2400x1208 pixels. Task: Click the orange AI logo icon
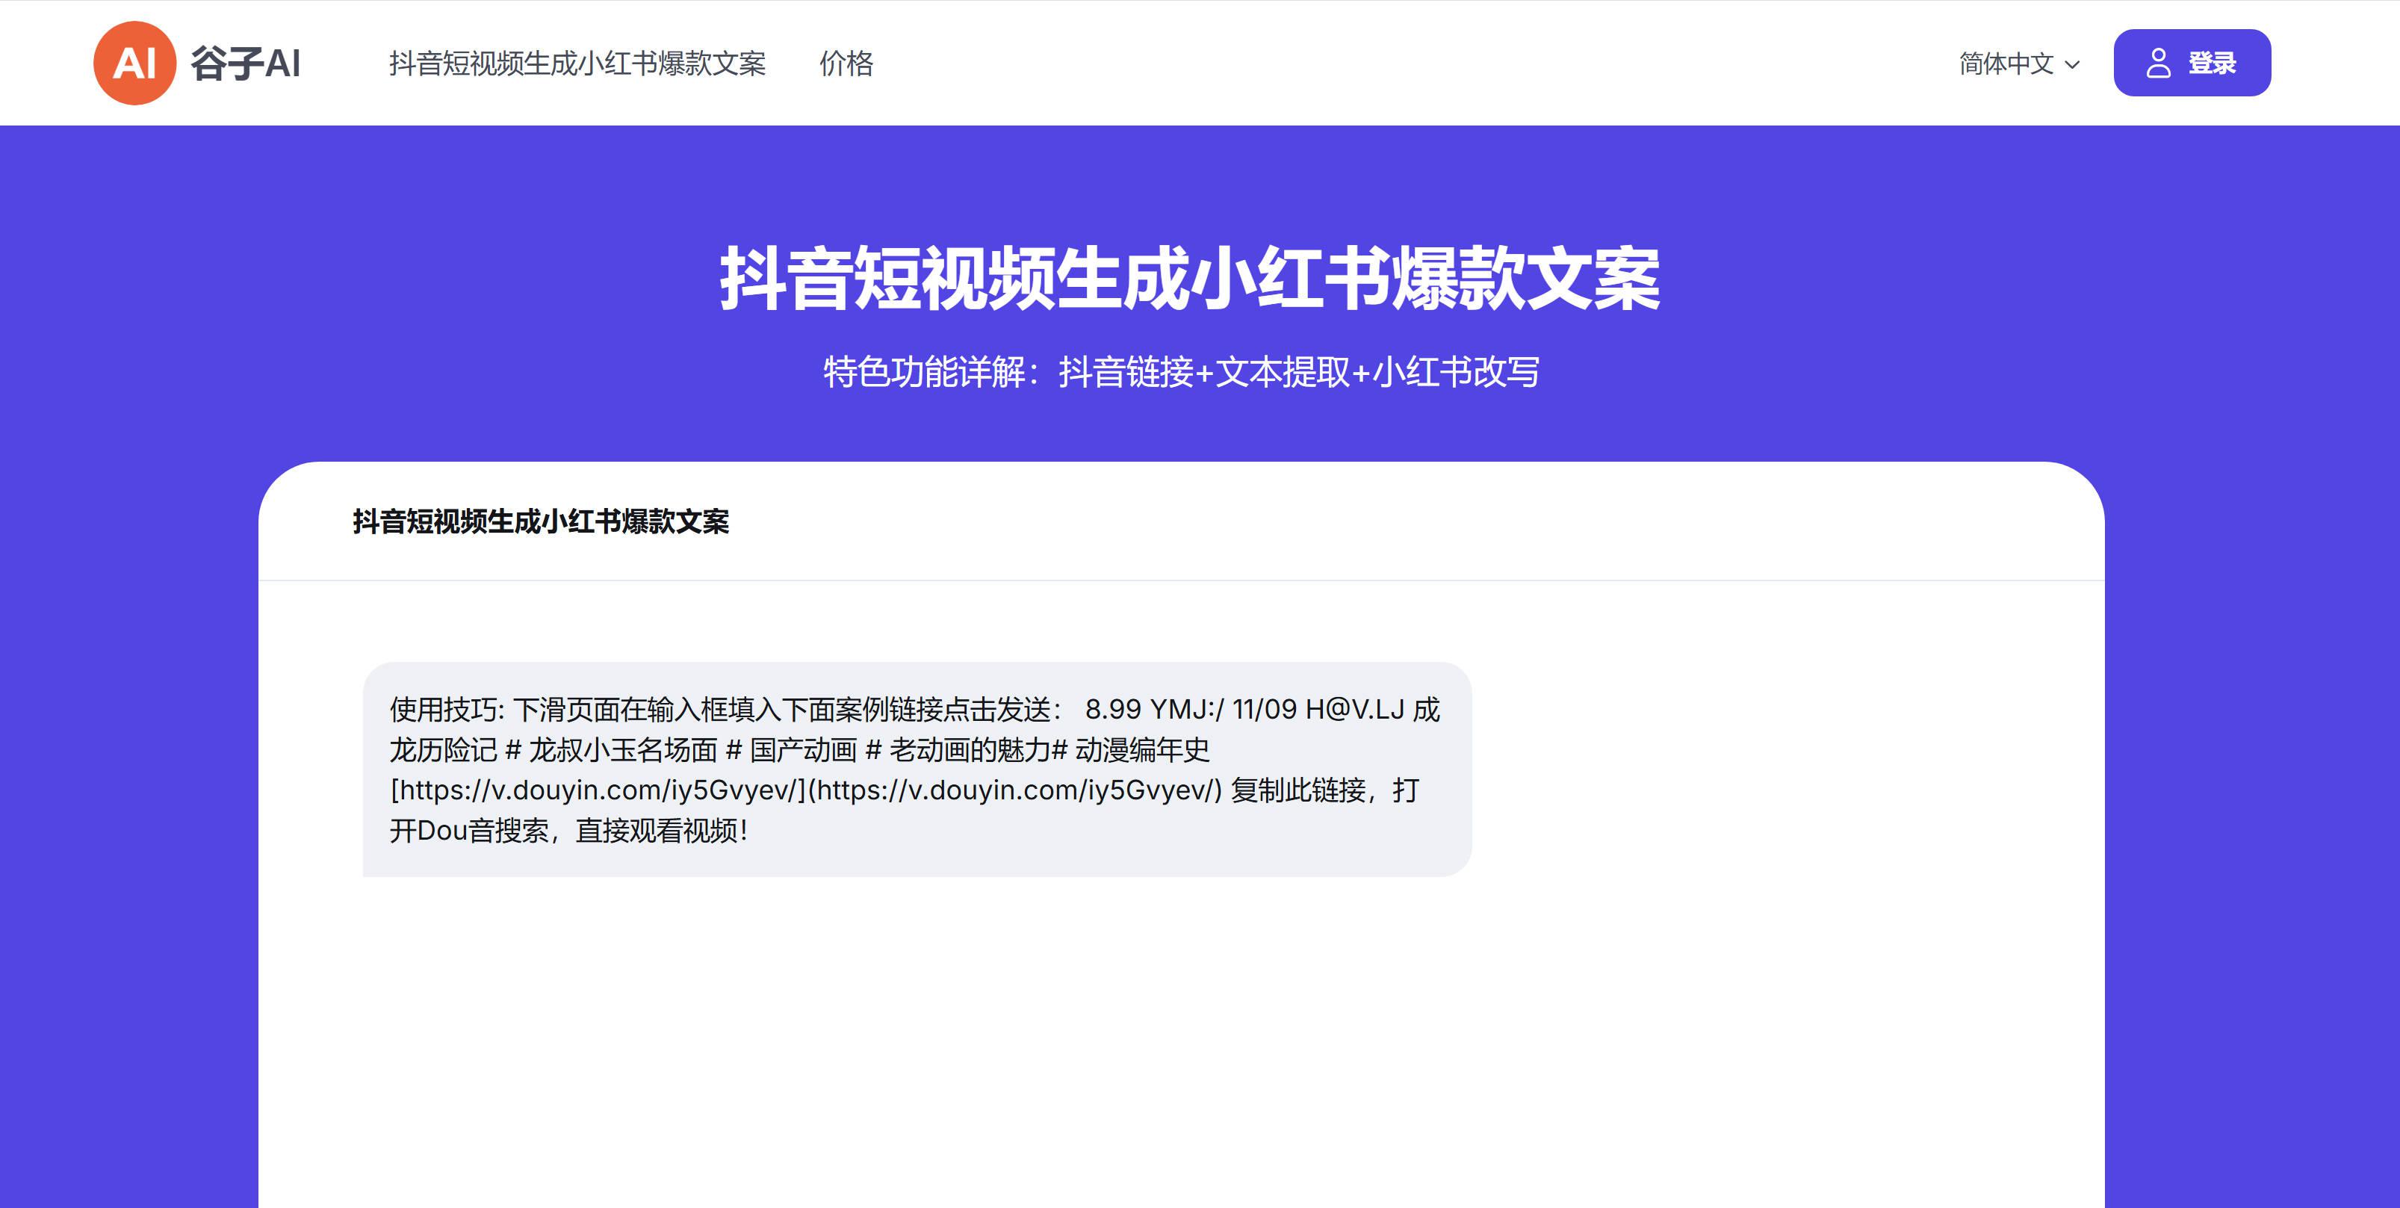[134, 64]
